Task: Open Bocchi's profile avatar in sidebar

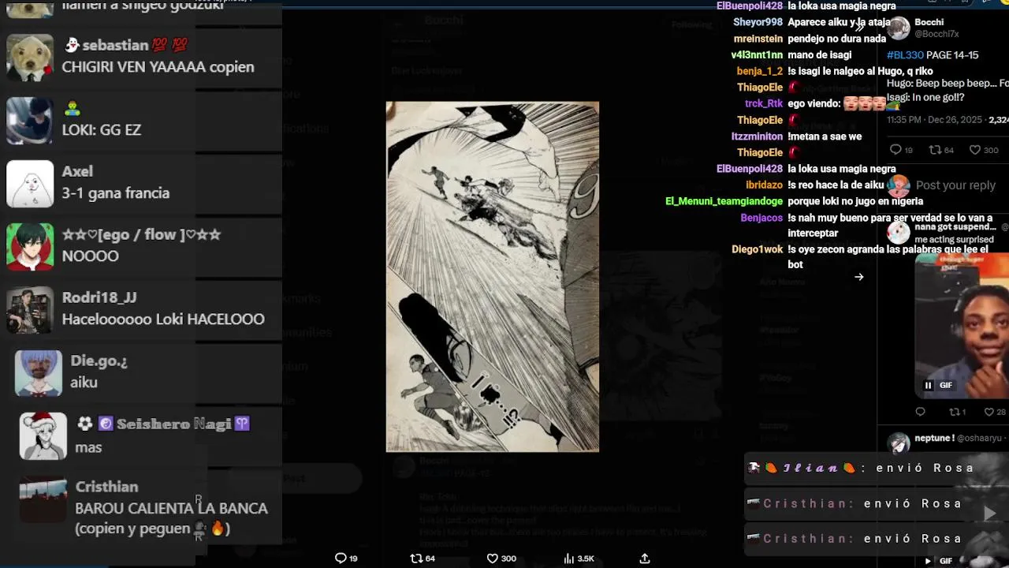Action: [899, 28]
